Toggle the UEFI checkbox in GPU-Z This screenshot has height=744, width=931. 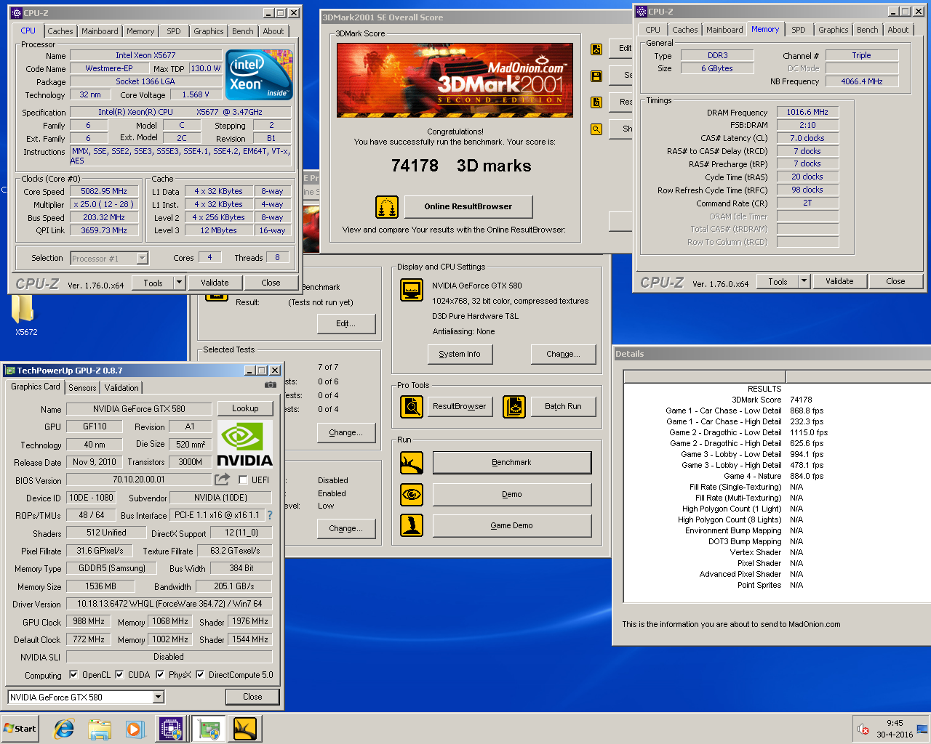click(x=243, y=480)
